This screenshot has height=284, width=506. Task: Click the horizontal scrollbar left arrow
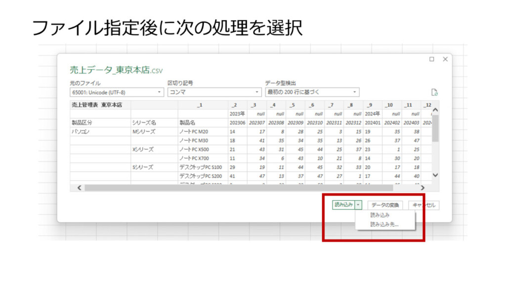tap(79, 188)
